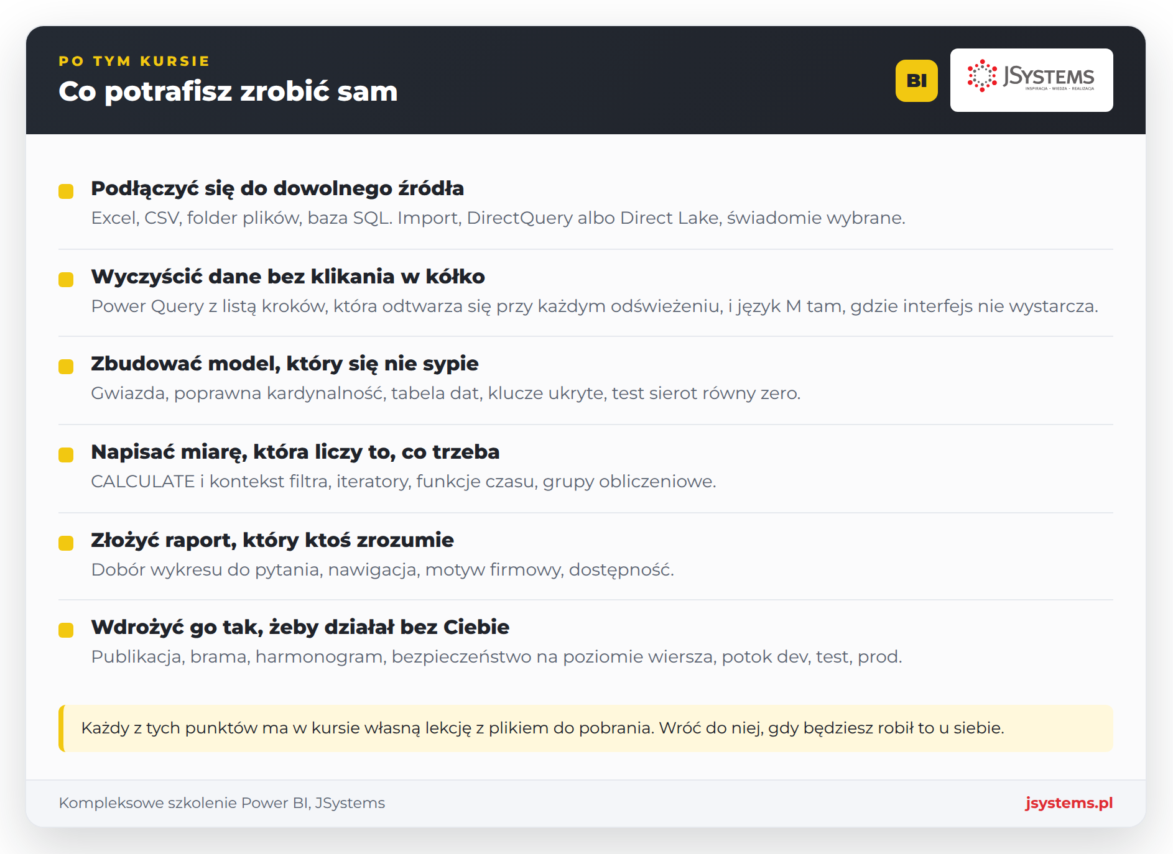This screenshot has height=854, width=1173.
Task: Select footer text "Kompleksowe szkolenie Power BI, JSystems"
Action: pos(222,803)
